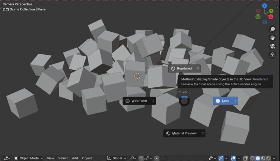
Task: Open the proportional editing falloff dropdown
Action: coord(164,158)
